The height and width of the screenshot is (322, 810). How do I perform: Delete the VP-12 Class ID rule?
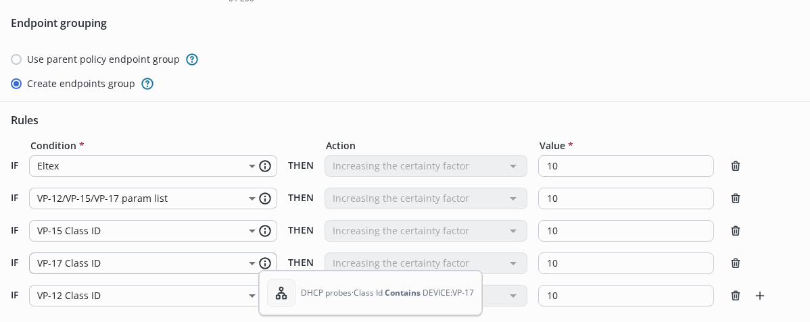(x=736, y=296)
